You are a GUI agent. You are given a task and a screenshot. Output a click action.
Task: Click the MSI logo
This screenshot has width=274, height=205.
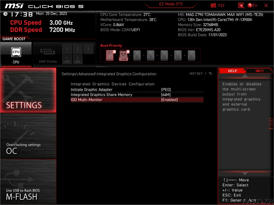point(14,6)
